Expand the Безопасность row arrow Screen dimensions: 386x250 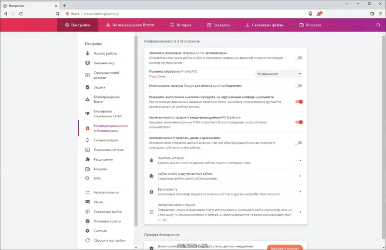(x=300, y=192)
